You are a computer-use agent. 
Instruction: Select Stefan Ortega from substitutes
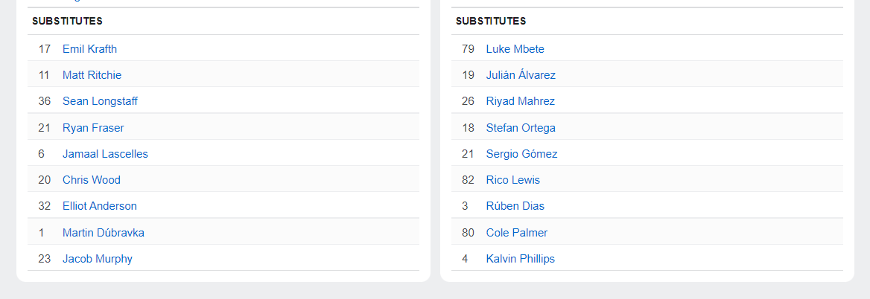(x=521, y=128)
